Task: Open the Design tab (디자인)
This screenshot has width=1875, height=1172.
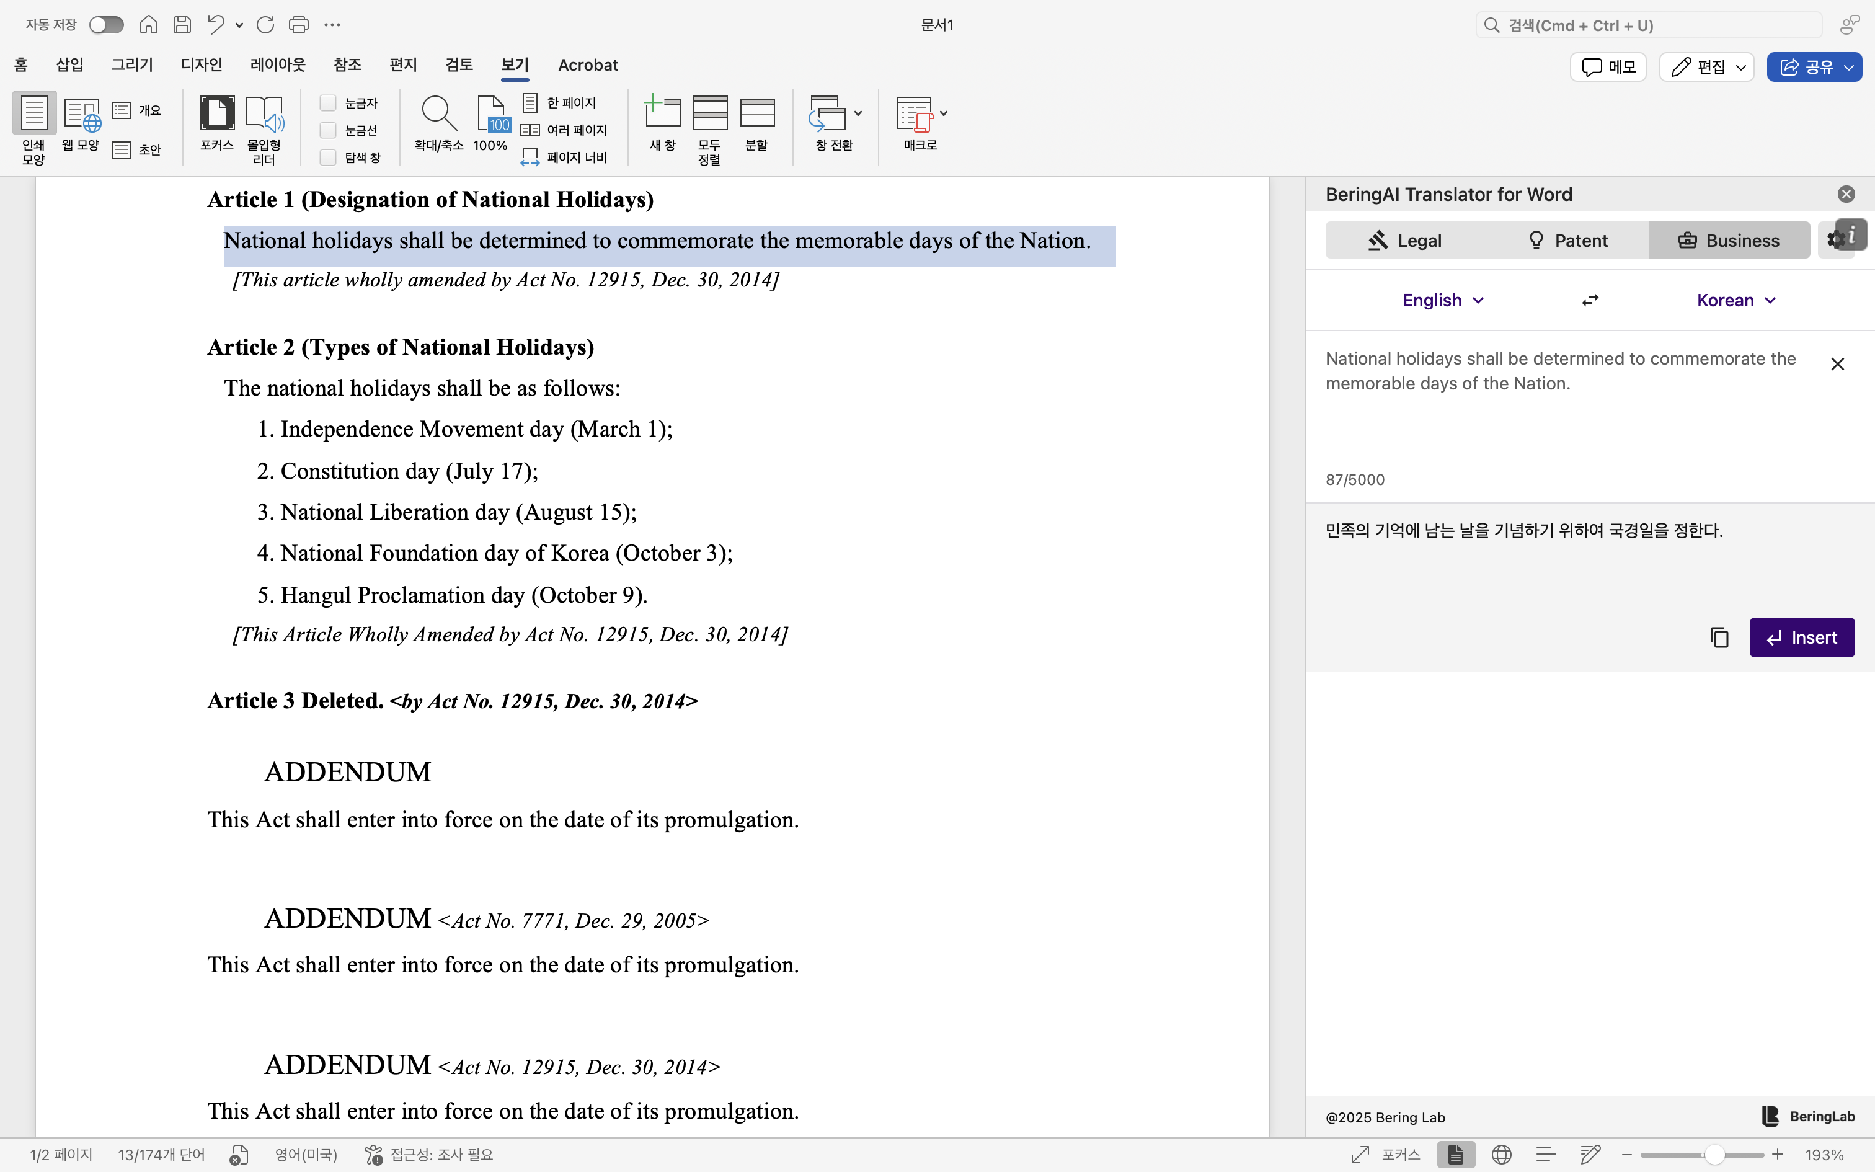Action: [202, 65]
